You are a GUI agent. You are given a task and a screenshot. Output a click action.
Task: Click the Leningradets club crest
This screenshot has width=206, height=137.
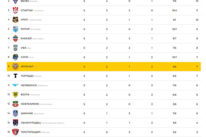(x=15, y=123)
